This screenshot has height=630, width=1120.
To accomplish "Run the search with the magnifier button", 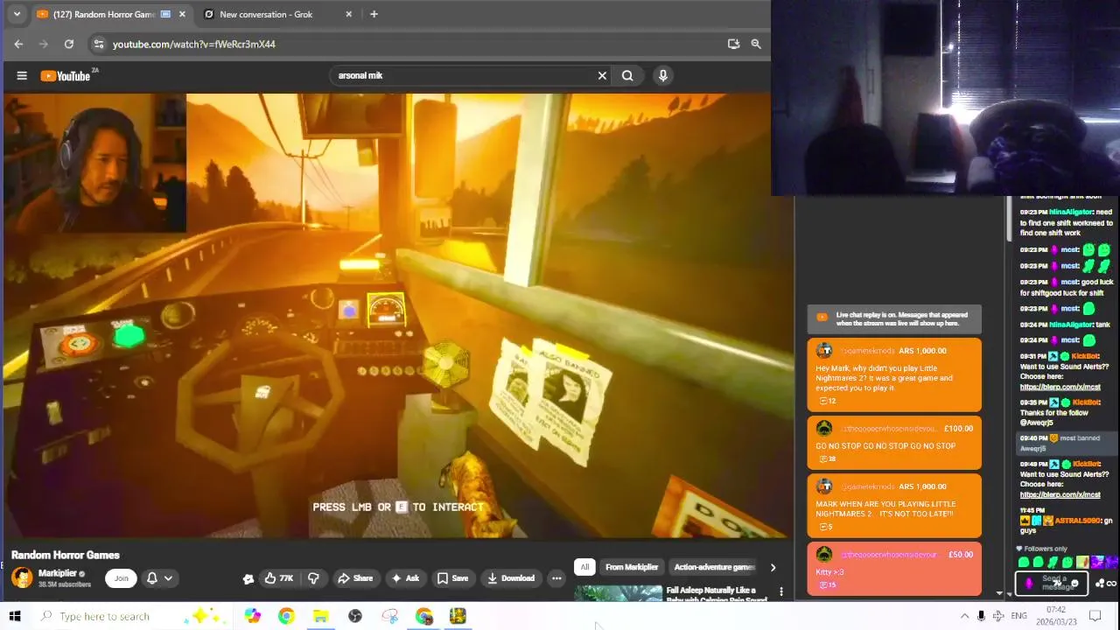I will click(627, 75).
